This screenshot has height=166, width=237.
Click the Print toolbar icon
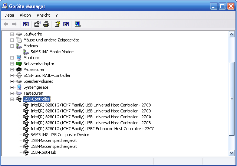pyautogui.click(x=46, y=24)
